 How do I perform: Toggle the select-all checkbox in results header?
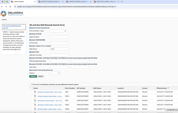coord(31,88)
